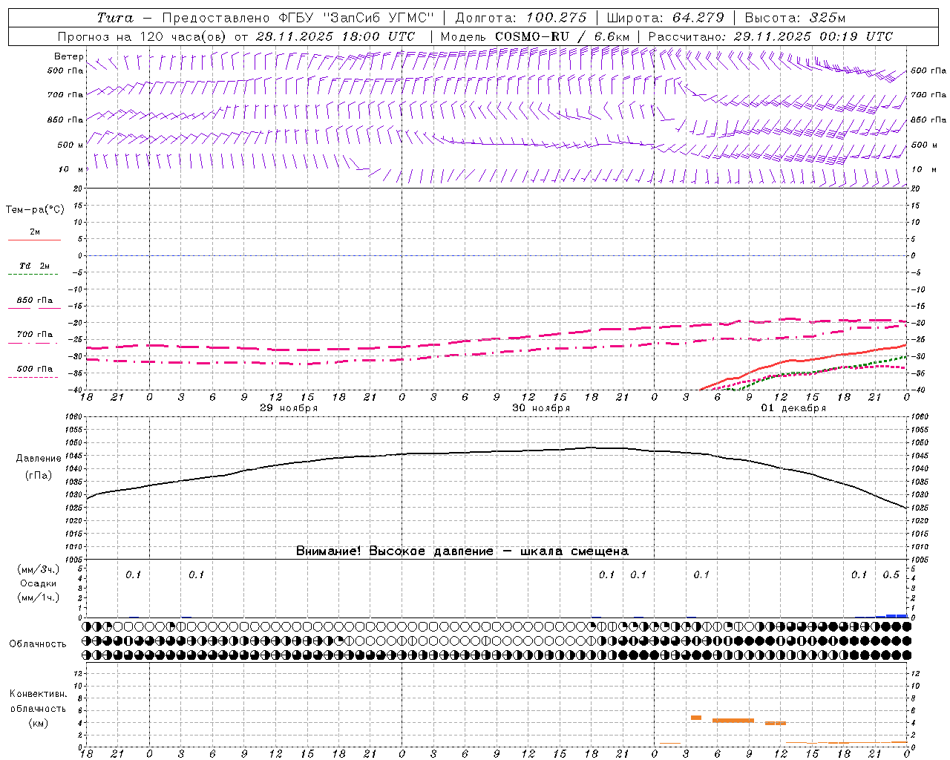950x760 pixels.
Task: Click the "Широта: 64.279" latitude value
Action: 665,18
